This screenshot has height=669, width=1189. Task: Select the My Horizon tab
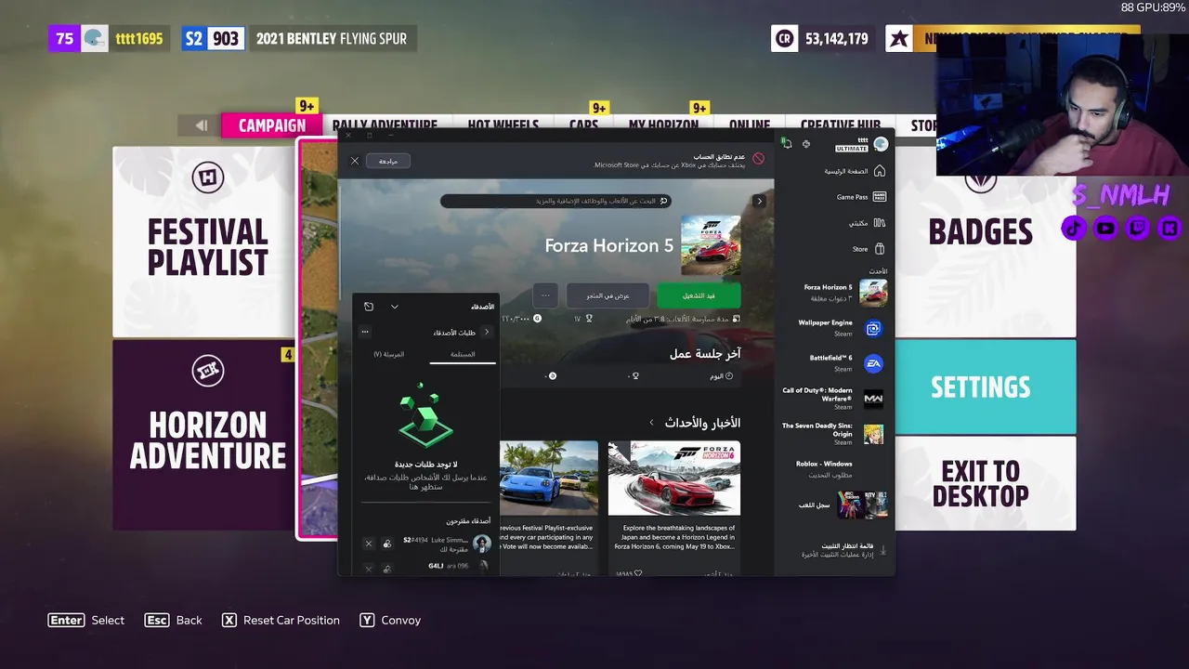coord(663,125)
